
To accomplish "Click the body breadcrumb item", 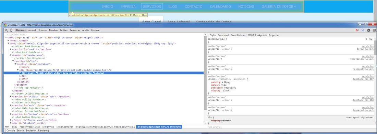I will click(14, 126).
